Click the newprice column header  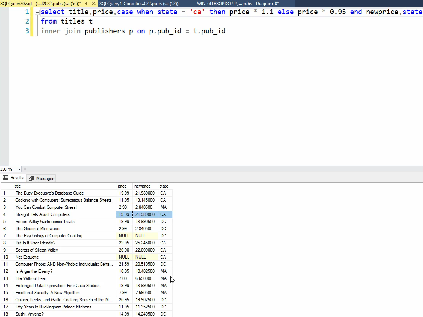[x=145, y=186]
